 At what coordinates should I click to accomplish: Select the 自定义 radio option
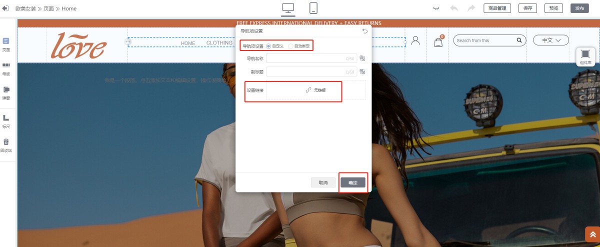click(269, 46)
